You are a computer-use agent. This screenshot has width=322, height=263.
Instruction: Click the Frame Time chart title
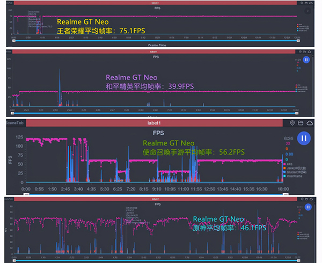156,45
